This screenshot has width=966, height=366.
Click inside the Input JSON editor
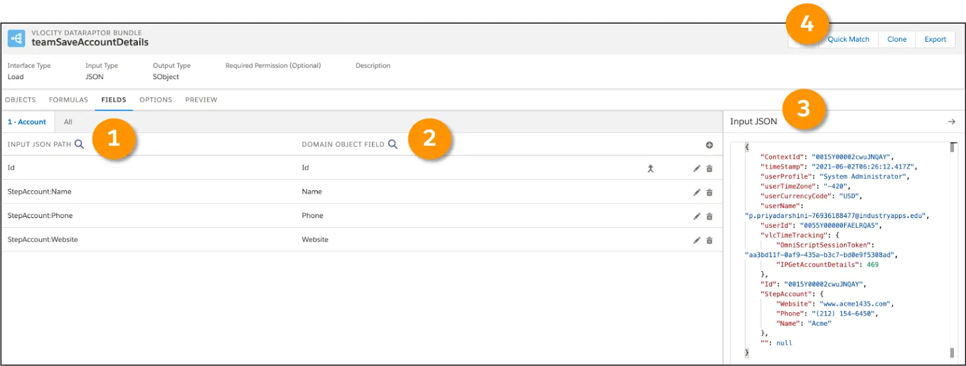click(842, 250)
